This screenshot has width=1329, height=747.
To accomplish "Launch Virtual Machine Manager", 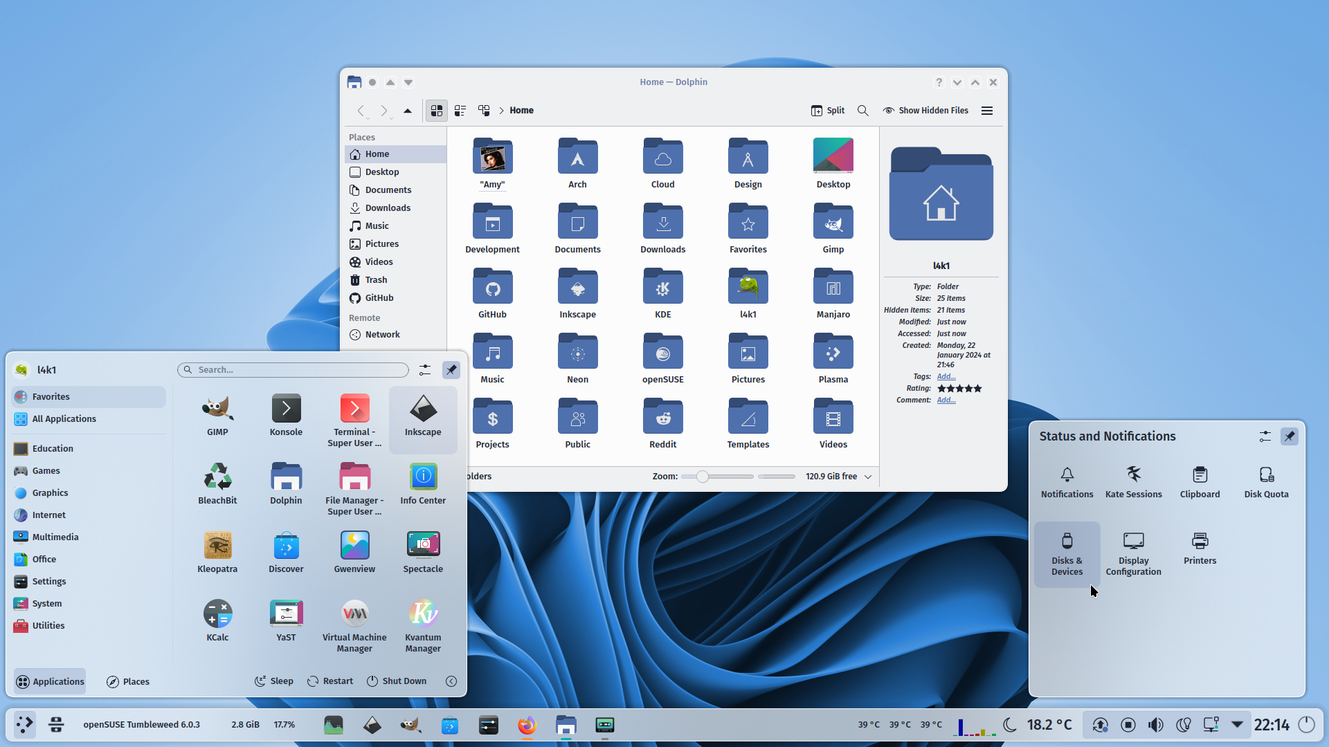I will tap(354, 626).
